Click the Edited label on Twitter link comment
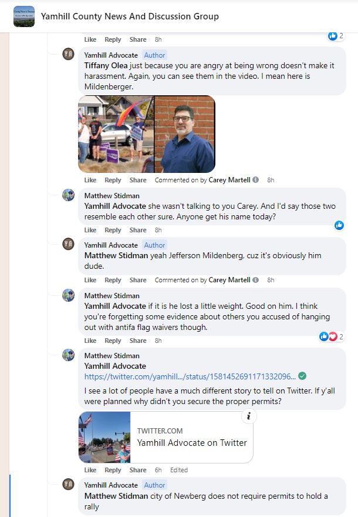The height and width of the screenshot is (517, 358). click(179, 470)
